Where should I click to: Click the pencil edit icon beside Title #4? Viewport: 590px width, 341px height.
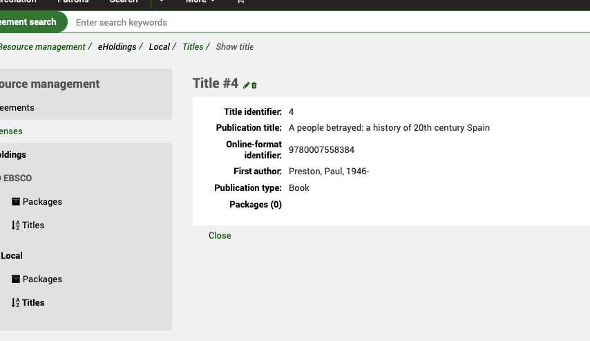click(247, 85)
